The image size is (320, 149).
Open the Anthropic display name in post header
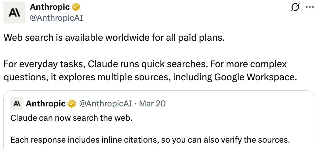coord(50,7)
